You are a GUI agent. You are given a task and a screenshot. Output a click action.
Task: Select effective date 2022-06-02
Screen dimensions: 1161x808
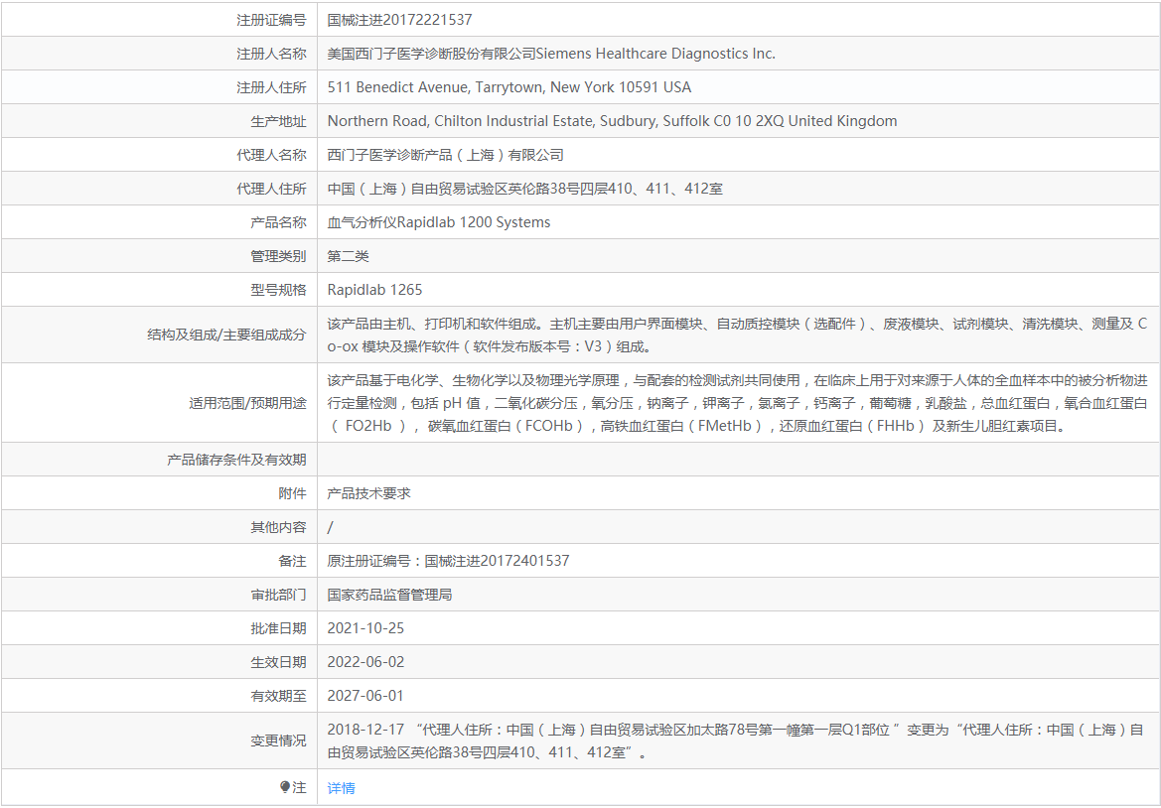pos(365,661)
